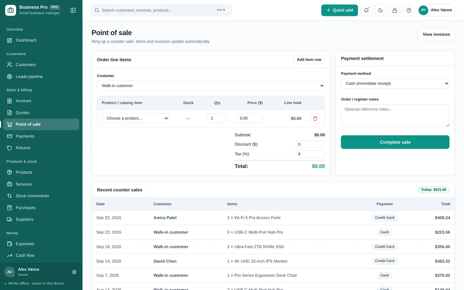
Task: Open Expenses section
Action: [41, 244]
